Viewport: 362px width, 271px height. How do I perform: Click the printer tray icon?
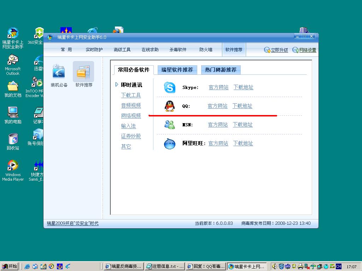(x=300, y=266)
